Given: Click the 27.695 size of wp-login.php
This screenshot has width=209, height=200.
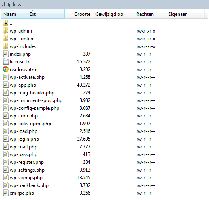Looking at the screenshot, I should [x=84, y=139].
